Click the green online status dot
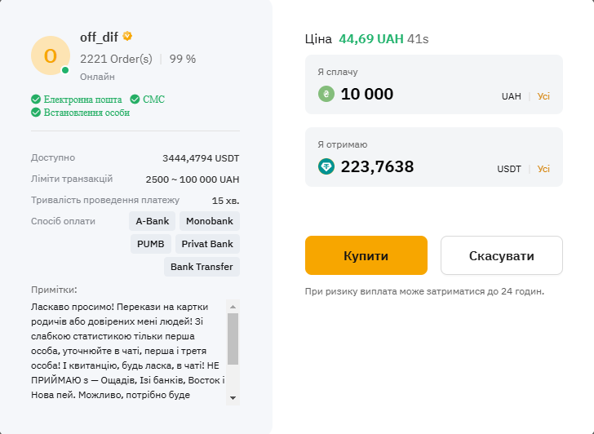 [65, 70]
